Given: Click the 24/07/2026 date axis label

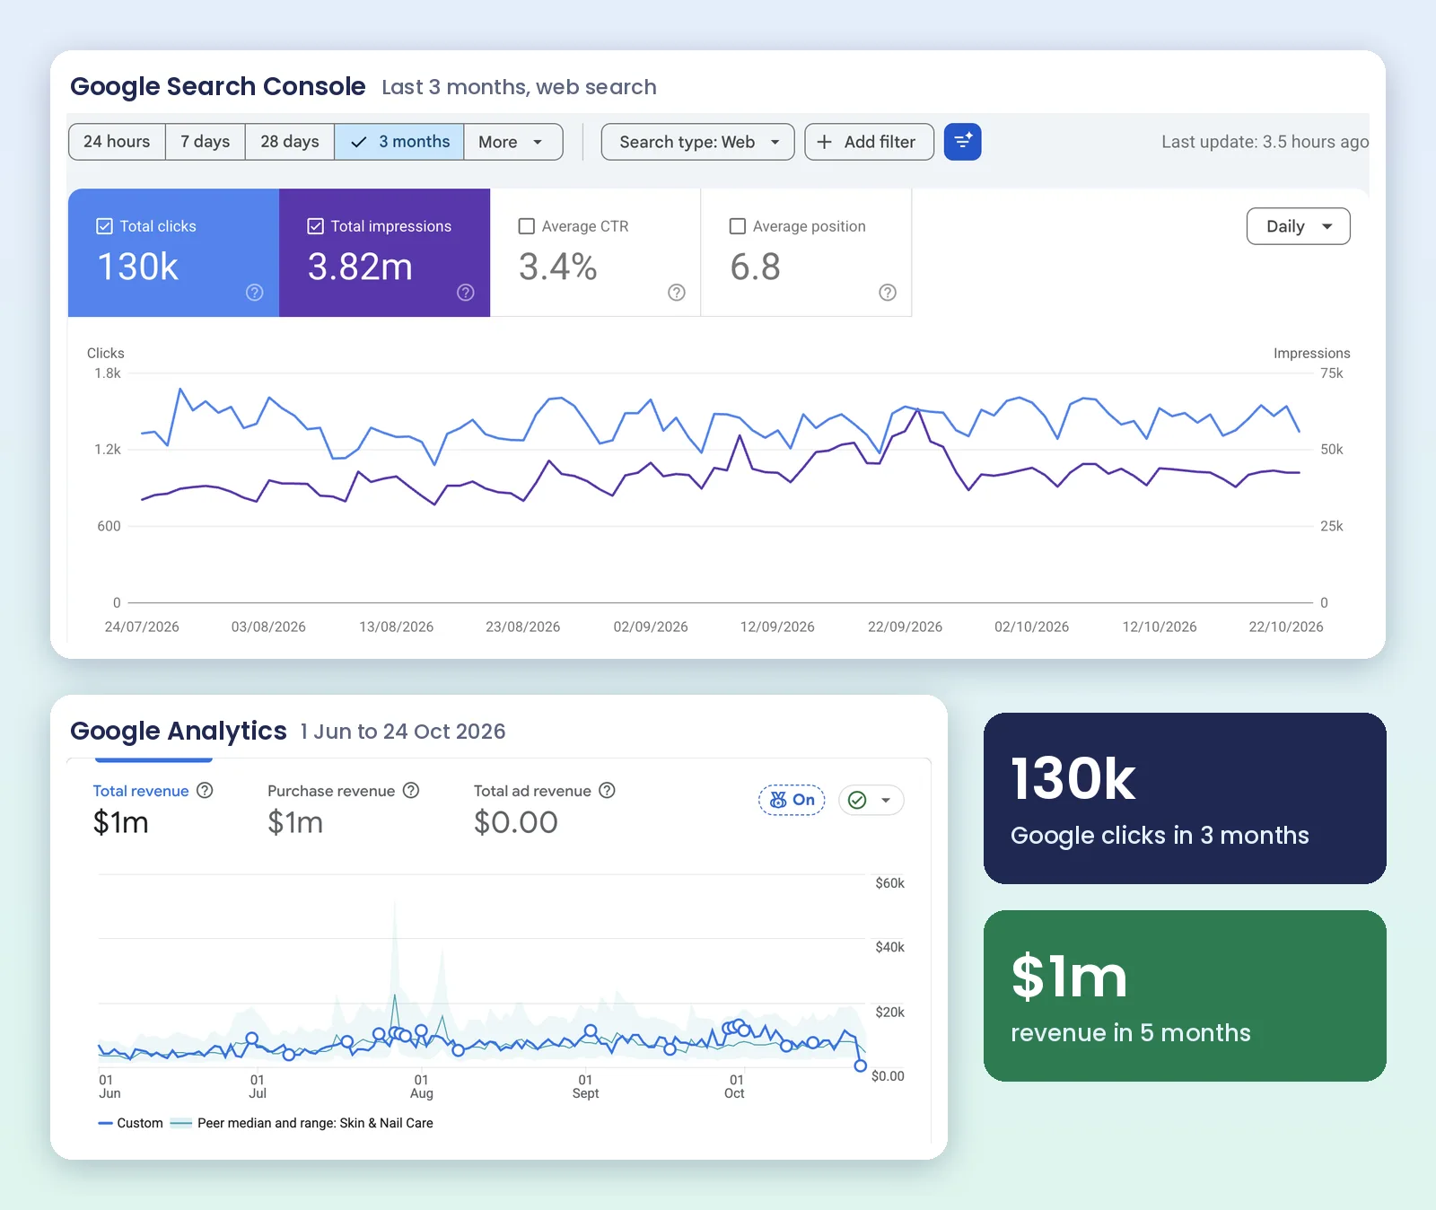Looking at the screenshot, I should 142,627.
